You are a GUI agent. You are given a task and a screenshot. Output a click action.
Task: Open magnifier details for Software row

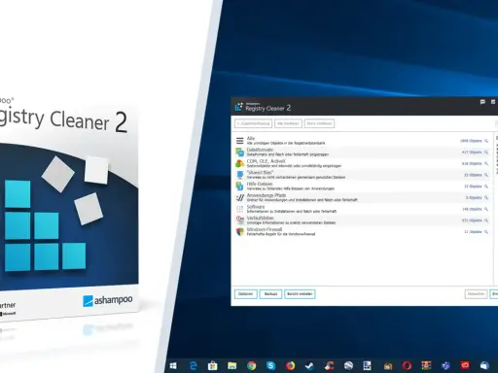[x=486, y=209]
